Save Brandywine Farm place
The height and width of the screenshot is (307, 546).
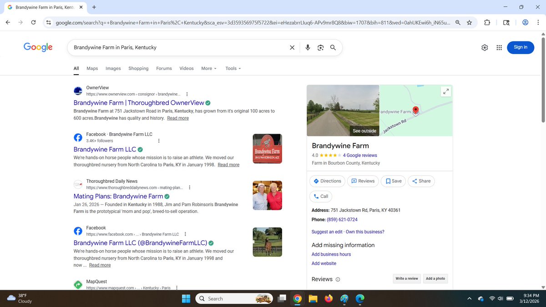click(393, 181)
